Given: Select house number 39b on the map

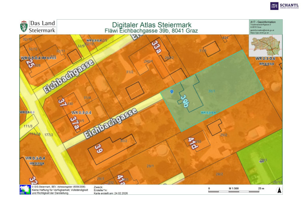Looking at the screenshot, I should (x=185, y=101).
